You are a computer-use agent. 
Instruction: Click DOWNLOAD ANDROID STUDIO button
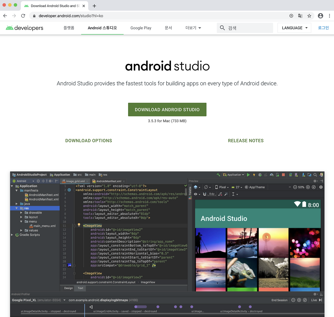pyautogui.click(x=167, y=110)
